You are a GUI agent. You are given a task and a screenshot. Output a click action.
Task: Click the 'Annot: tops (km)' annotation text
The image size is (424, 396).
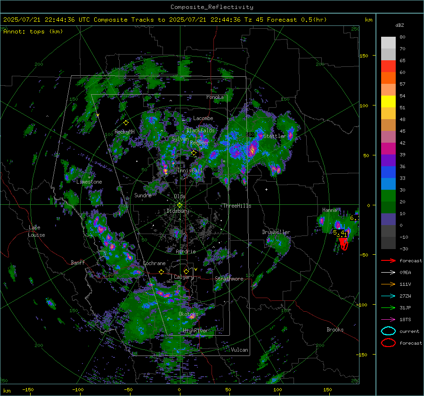[33, 32]
